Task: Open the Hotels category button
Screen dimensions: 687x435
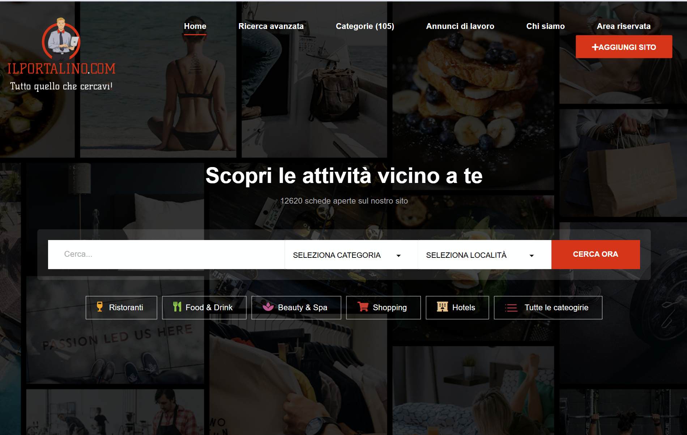Action: point(457,307)
